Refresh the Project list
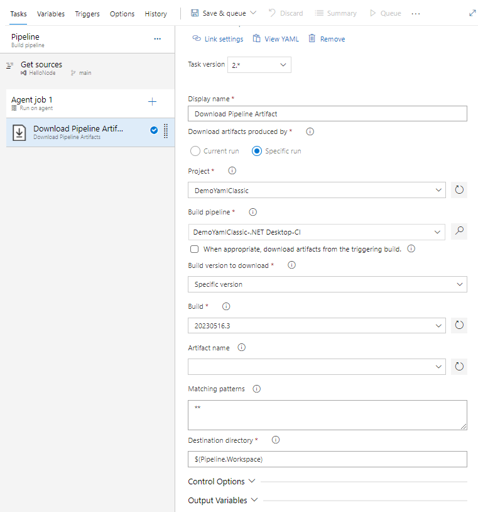 pos(459,189)
